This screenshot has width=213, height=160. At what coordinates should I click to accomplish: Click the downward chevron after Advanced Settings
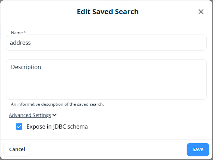54,115
